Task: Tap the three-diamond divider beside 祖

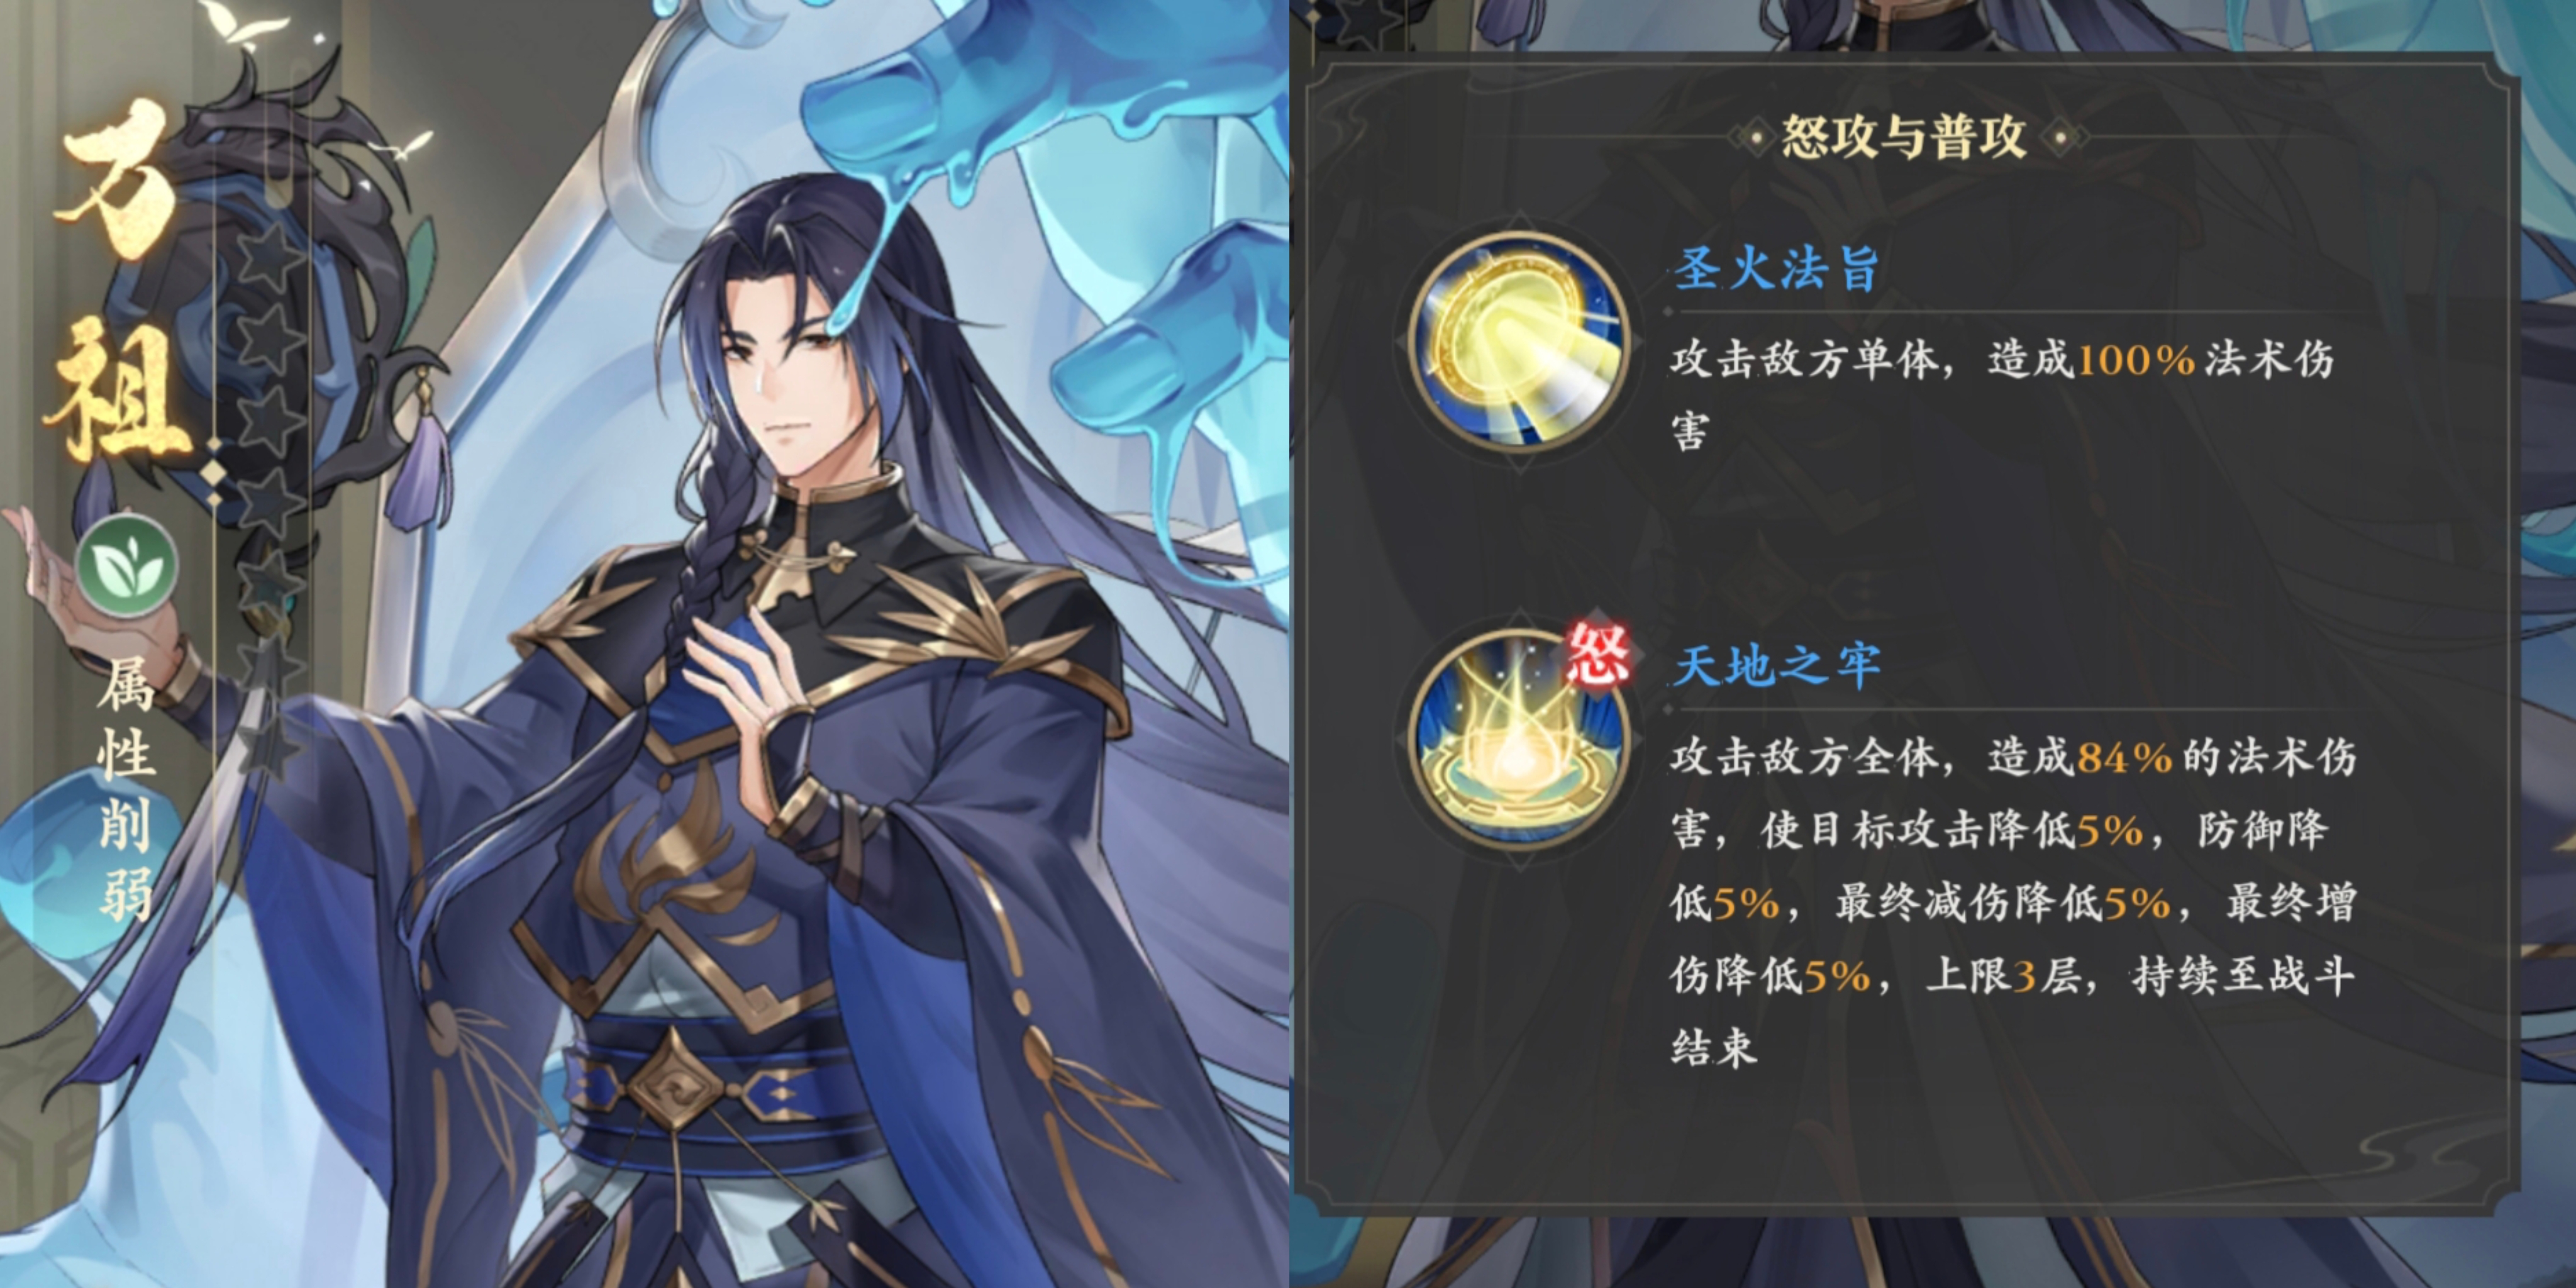Action: (214, 472)
